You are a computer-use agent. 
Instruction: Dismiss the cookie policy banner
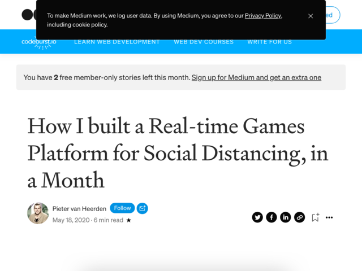(x=311, y=16)
